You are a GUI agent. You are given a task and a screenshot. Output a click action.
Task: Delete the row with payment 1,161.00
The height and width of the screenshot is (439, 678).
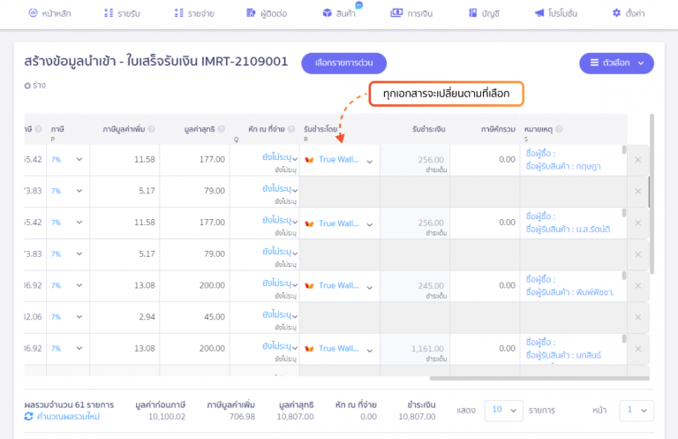[x=637, y=349]
